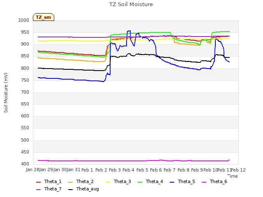Click the chart title TZ Soil Moisture
Screen dimensions: 263x197
point(131,5)
